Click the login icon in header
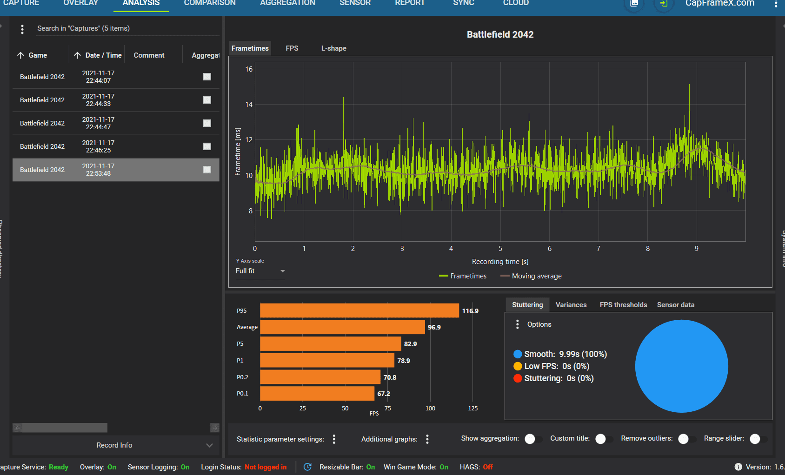This screenshot has height=475, width=785. (664, 4)
